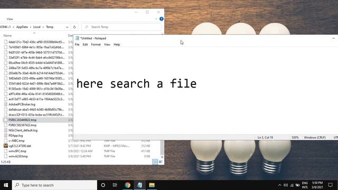
Task: Open the View menu in Notepad
Action: pos(107,44)
